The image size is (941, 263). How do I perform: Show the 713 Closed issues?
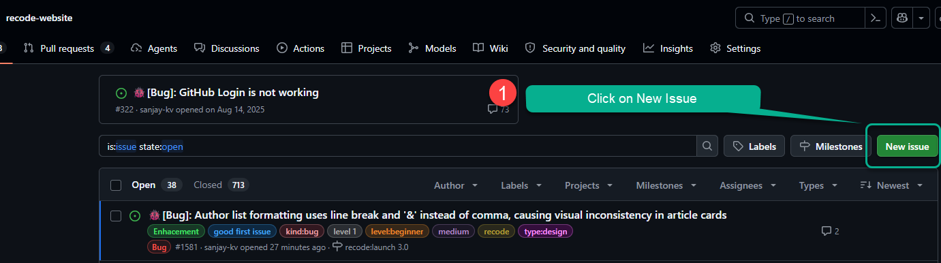click(x=221, y=185)
